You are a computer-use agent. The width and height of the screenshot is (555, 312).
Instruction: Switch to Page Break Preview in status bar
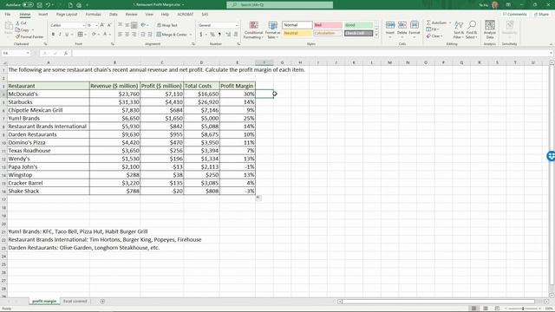tap(497, 309)
